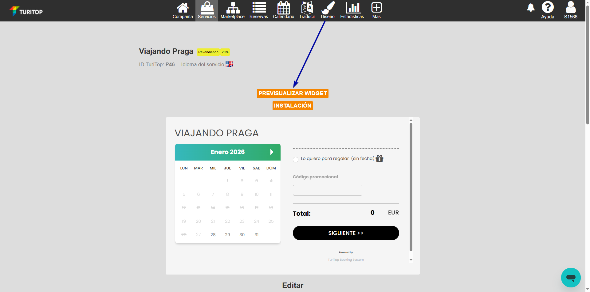Advance calendar to next month
The image size is (590, 292).
tap(272, 152)
